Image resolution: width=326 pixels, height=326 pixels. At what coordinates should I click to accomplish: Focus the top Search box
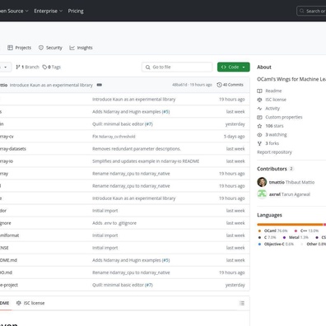pos(311,11)
